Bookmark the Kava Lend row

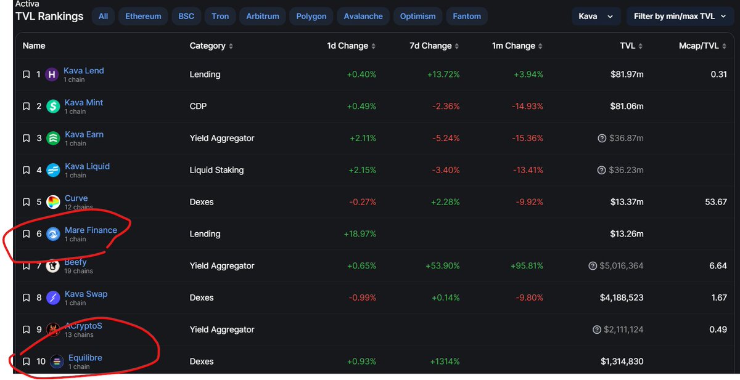[26, 75]
